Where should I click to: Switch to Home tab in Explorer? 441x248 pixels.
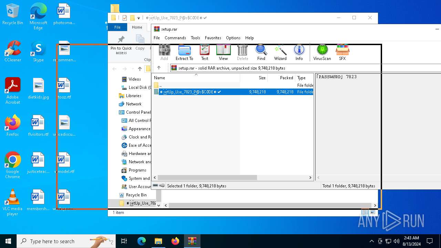137,27
